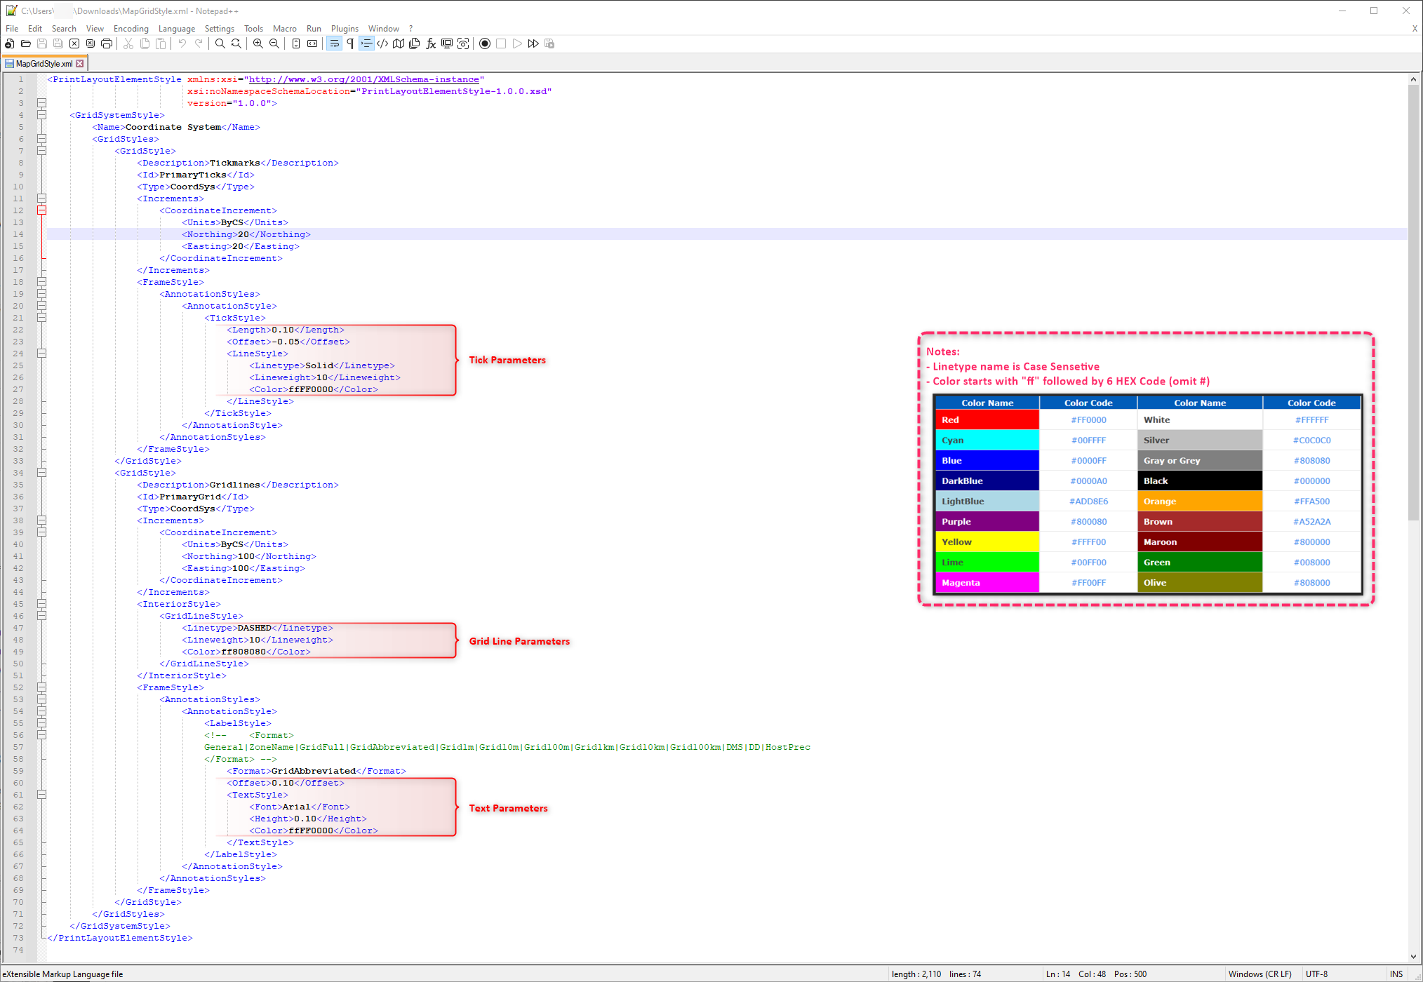Click the vertical scrollbar down arrow
The width and height of the screenshot is (1423, 982).
[1413, 956]
